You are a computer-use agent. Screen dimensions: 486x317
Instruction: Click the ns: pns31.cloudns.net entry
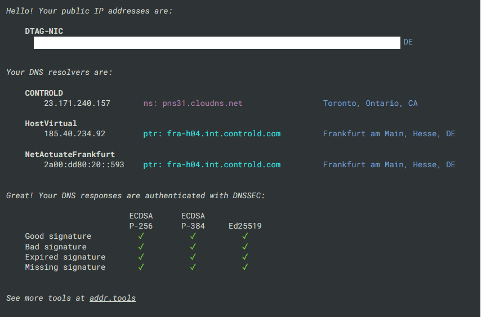point(193,103)
